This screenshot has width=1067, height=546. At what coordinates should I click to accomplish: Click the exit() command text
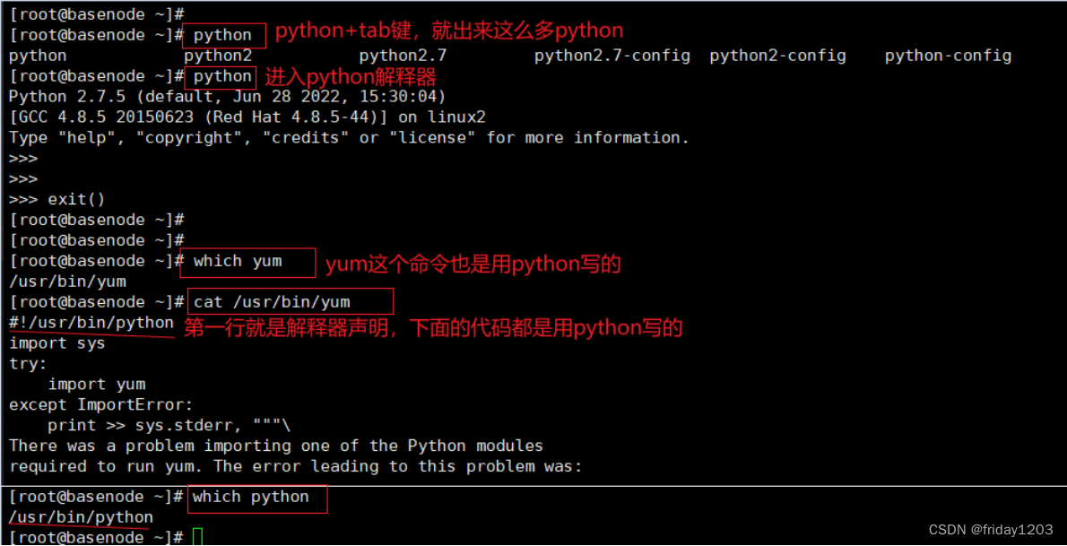click(76, 198)
